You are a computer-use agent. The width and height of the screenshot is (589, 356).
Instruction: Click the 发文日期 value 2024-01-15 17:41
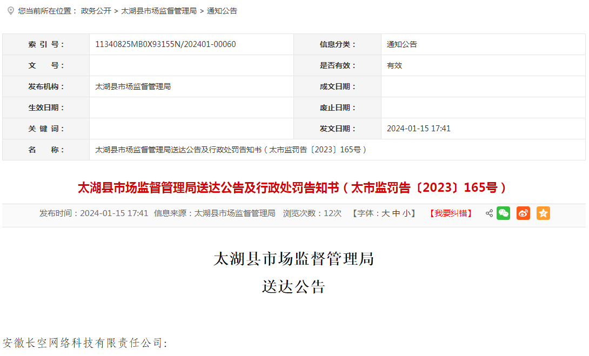[419, 129]
